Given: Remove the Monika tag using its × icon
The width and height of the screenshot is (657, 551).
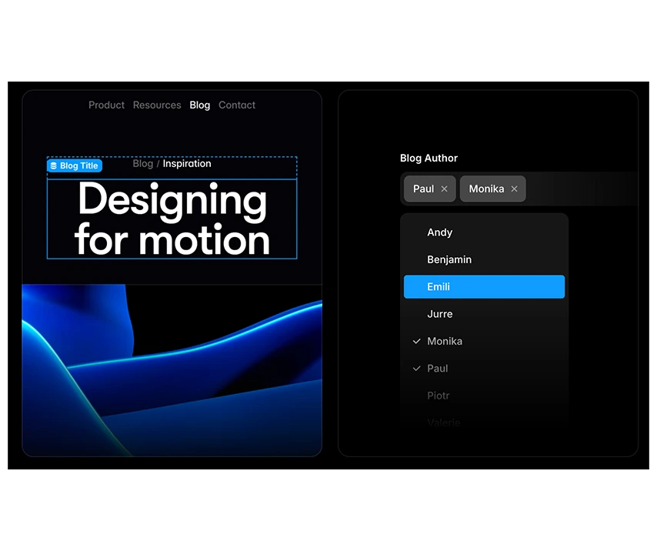Looking at the screenshot, I should pos(514,189).
